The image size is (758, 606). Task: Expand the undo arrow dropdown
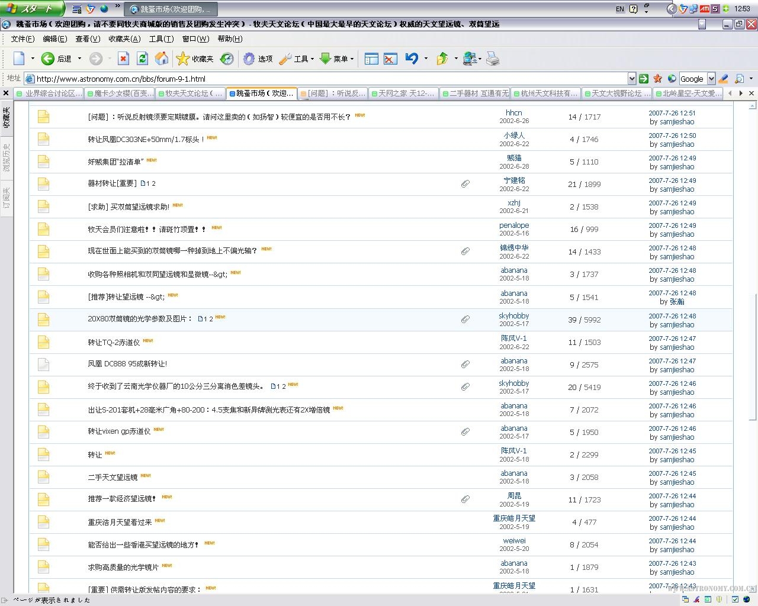point(426,59)
